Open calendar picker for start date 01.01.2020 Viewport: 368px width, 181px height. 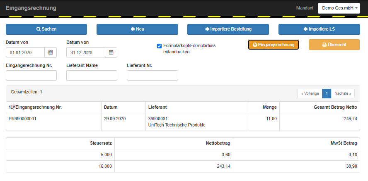click(51, 52)
